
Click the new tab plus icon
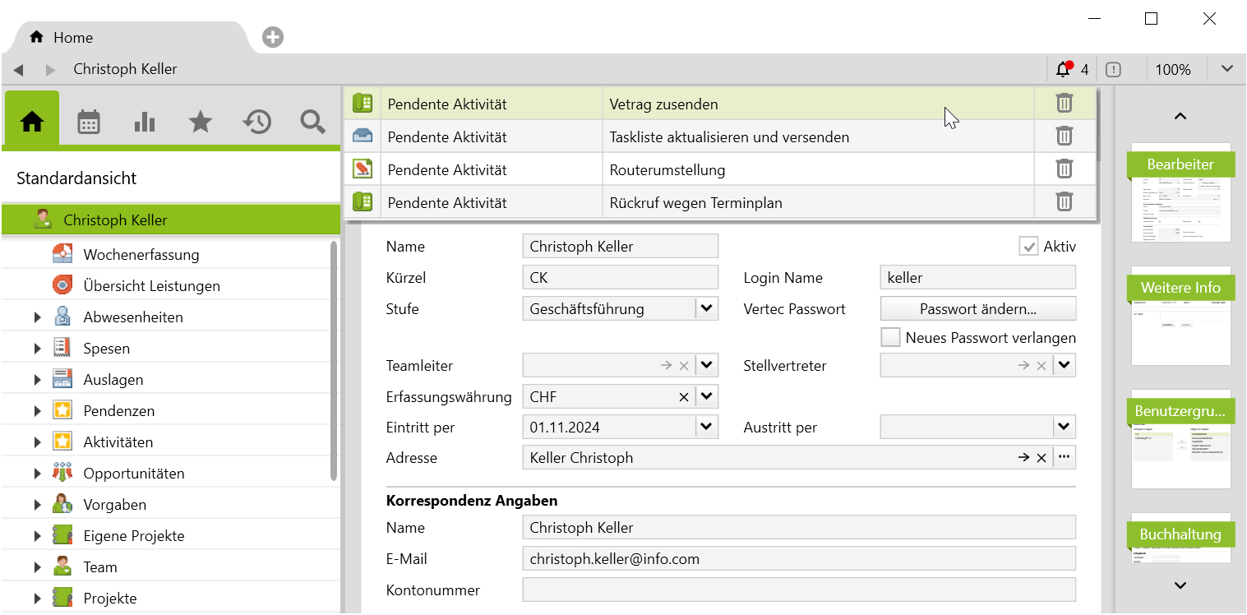point(273,37)
